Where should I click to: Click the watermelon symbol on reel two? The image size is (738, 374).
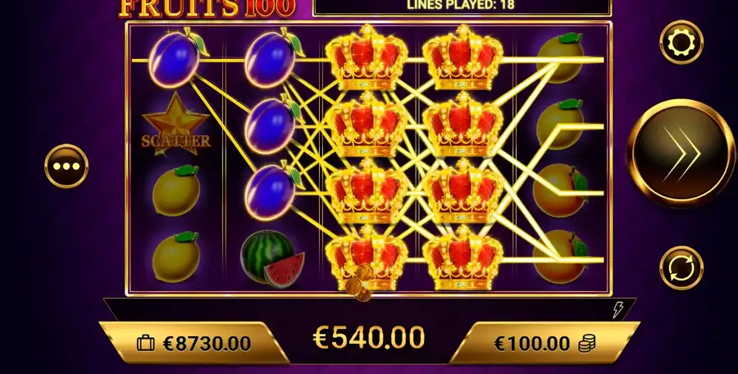pos(272,258)
